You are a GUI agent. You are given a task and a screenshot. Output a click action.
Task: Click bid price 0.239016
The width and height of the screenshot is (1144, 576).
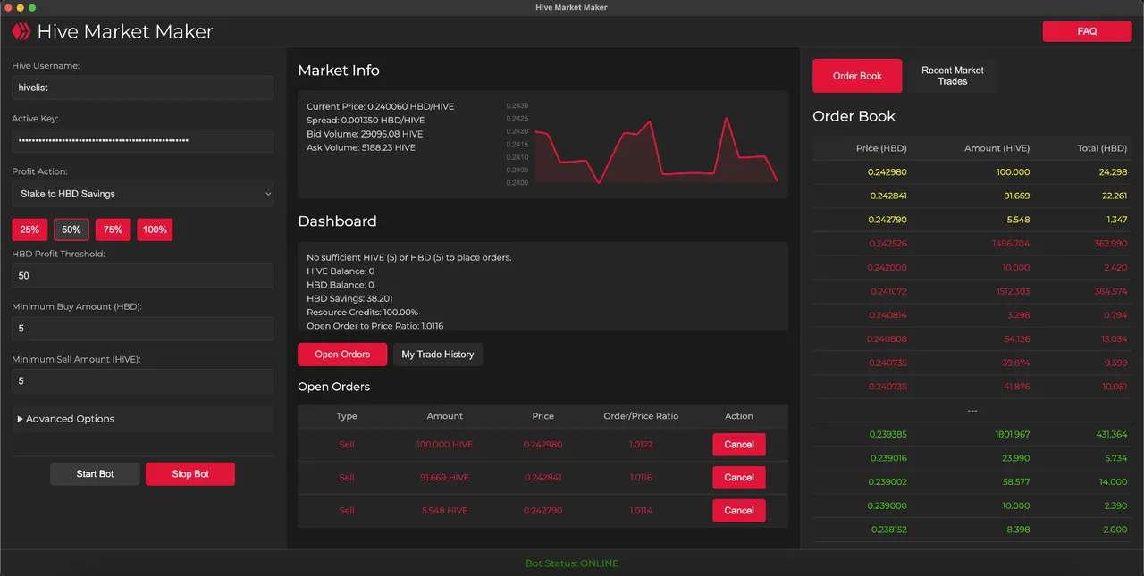click(887, 458)
